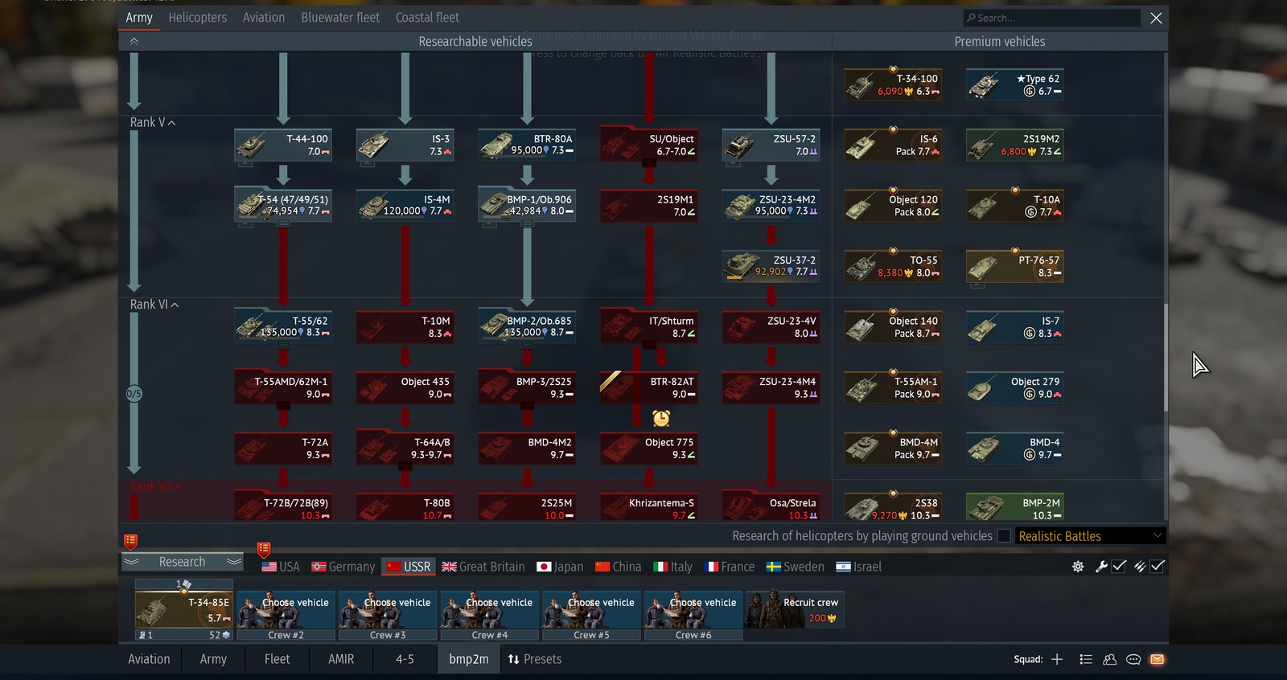
Task: Click Recruit crew for 200
Action: pos(795,609)
